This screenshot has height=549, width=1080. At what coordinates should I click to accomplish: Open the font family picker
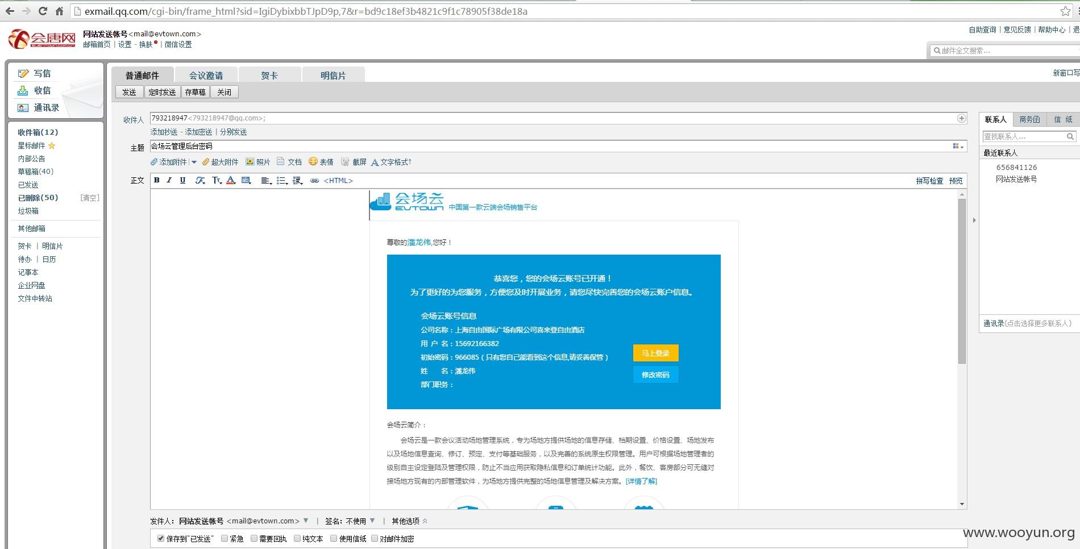[200, 180]
